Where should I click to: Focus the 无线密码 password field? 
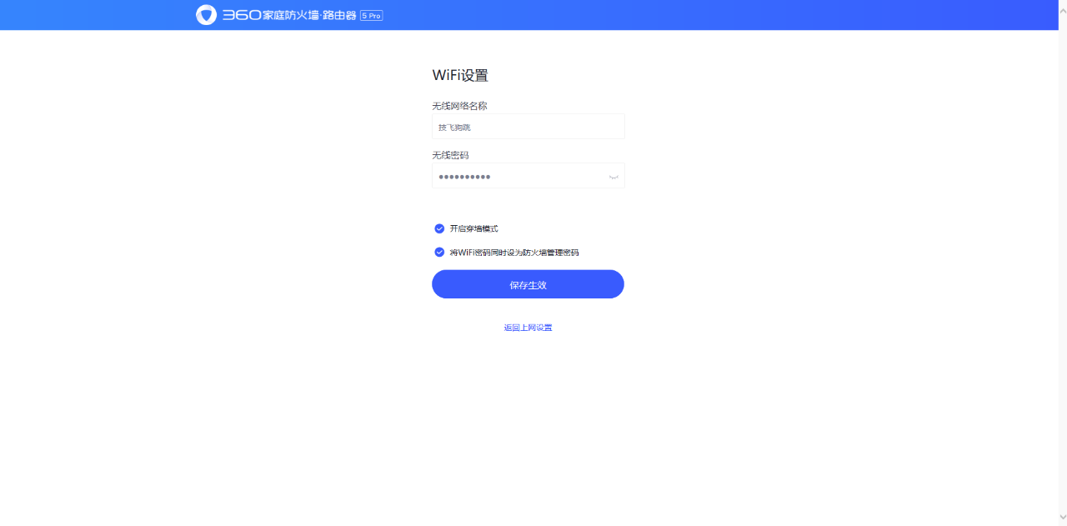(528, 176)
